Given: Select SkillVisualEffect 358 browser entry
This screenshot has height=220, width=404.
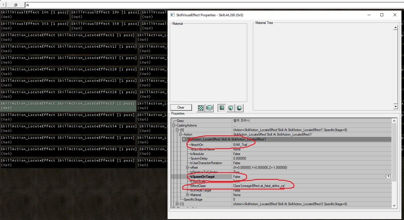Looking at the screenshot, I should click(x=105, y=26).
